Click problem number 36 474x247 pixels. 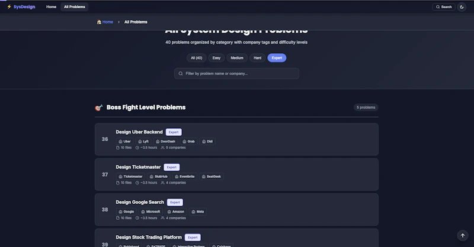[105, 139]
